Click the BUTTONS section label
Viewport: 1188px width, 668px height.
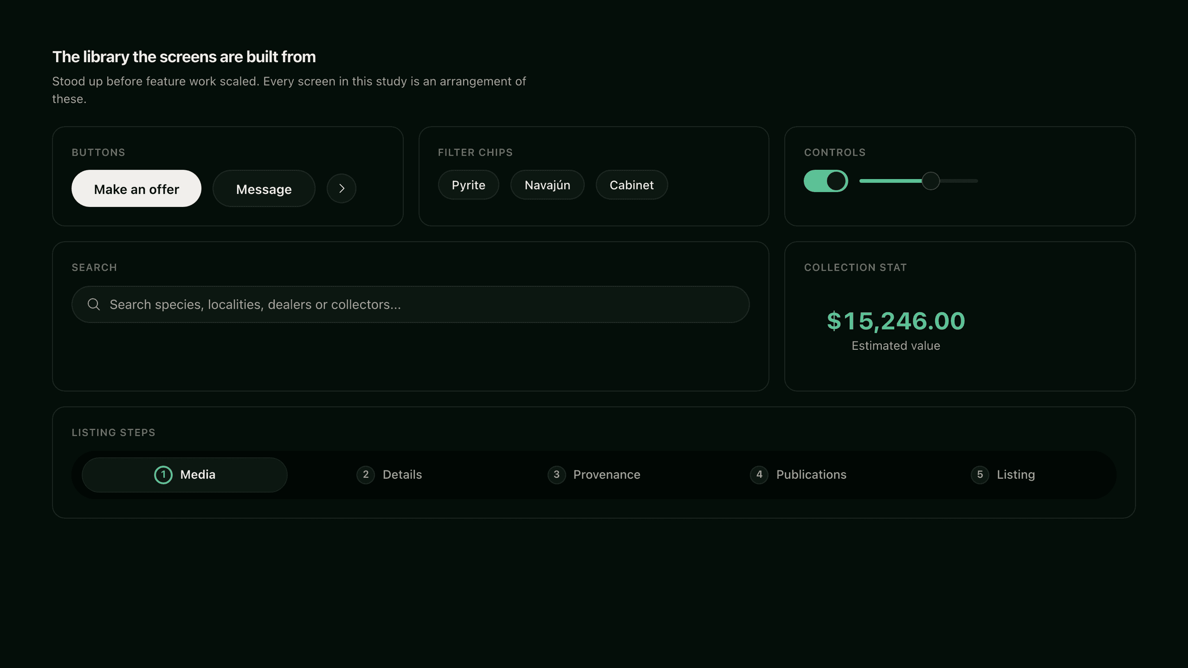coord(98,152)
